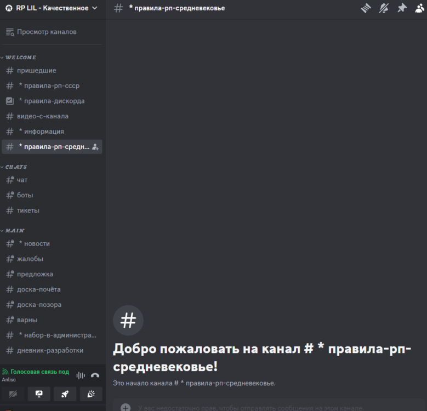Click the voice connection signal icon
This screenshot has width=427, height=411.
pos(5,372)
